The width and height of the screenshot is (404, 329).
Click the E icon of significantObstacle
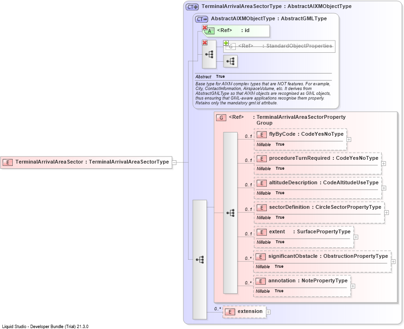[261, 256]
